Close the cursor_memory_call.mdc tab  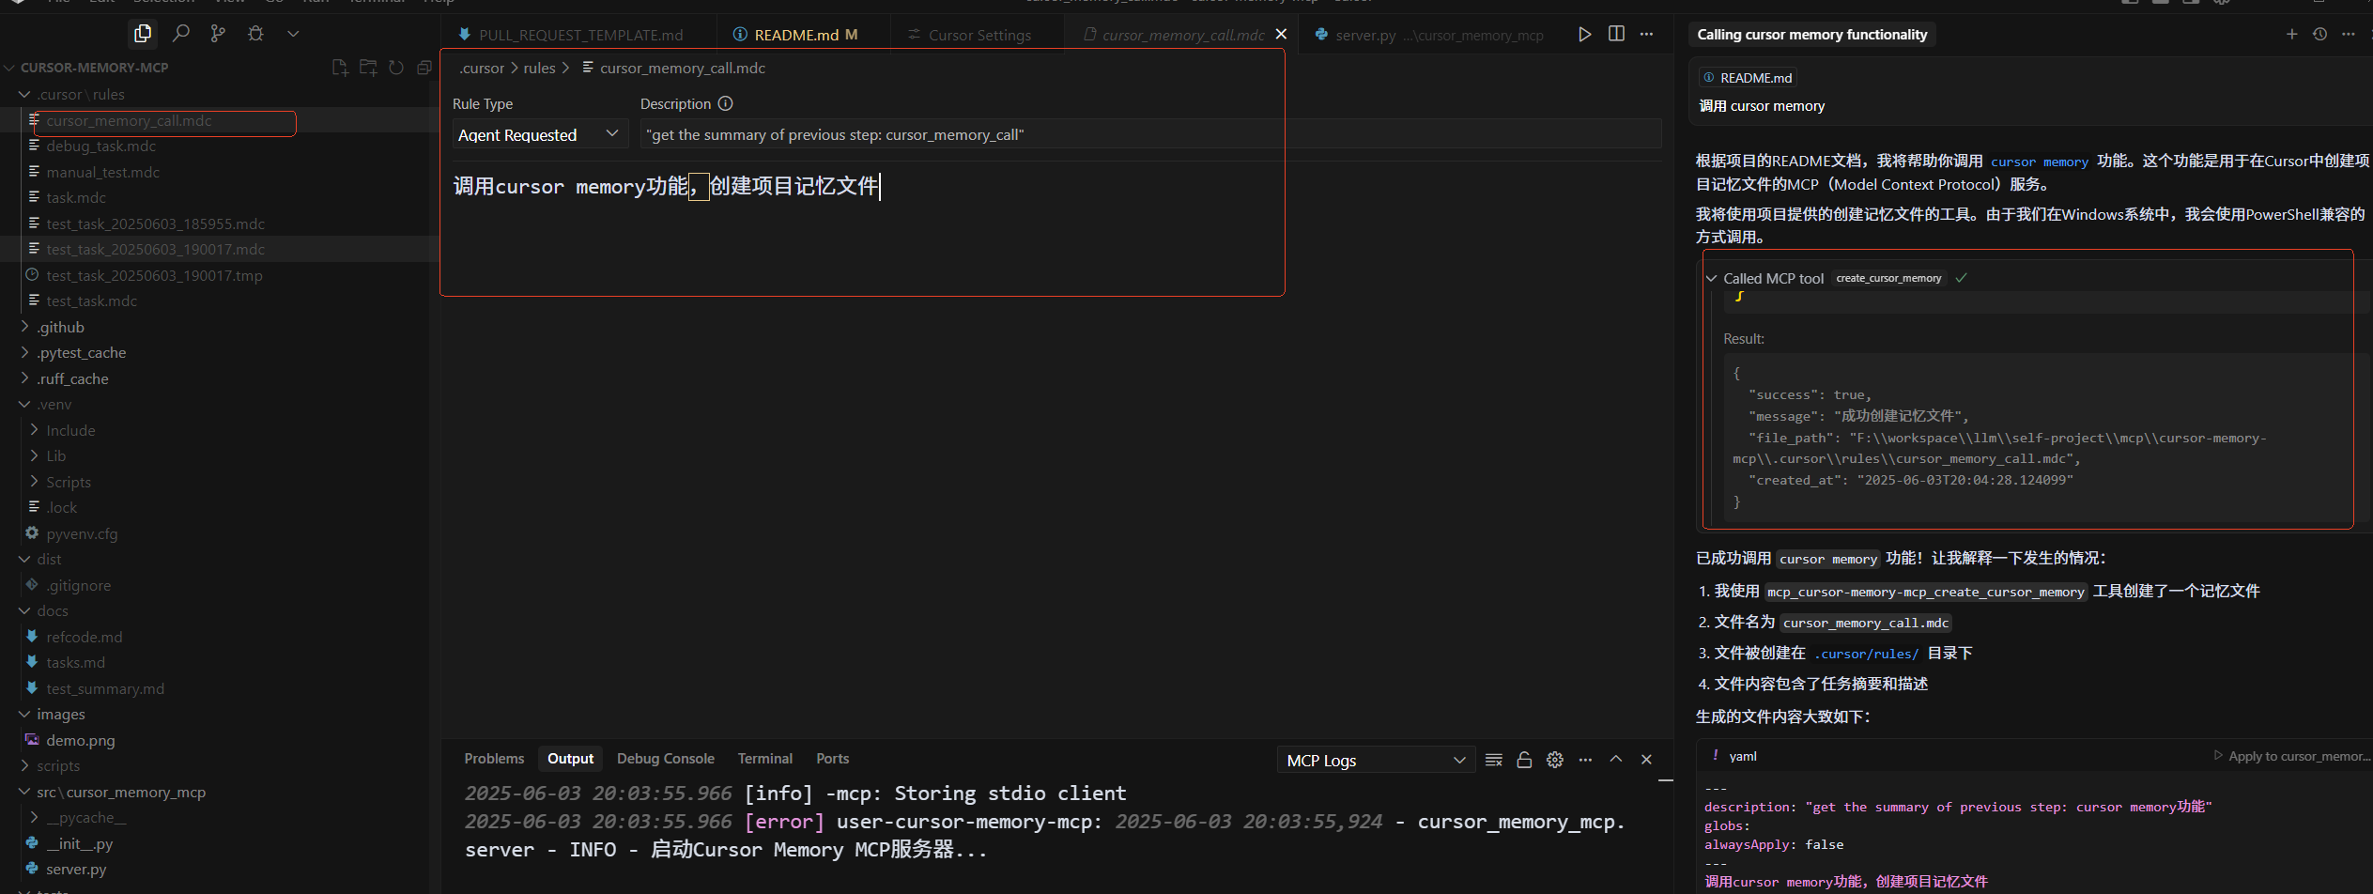[x=1281, y=35]
